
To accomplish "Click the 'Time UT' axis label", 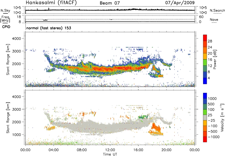I will coord(110,154).
